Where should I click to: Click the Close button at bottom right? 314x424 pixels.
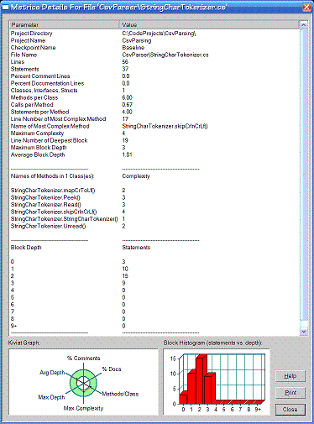290,410
